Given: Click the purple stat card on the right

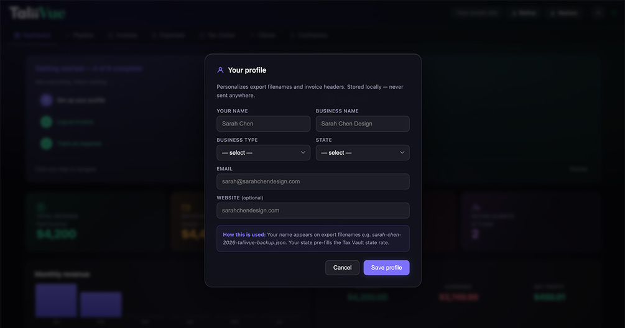Looking at the screenshot, I should [530, 221].
